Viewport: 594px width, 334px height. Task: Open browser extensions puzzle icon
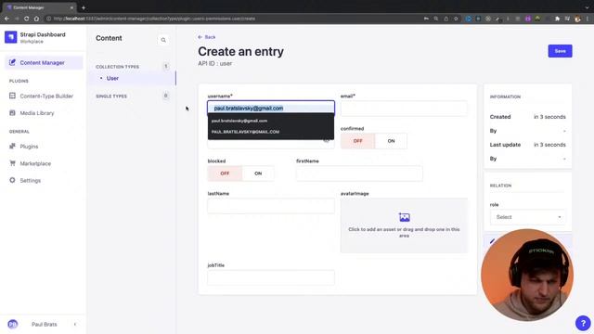(x=557, y=19)
